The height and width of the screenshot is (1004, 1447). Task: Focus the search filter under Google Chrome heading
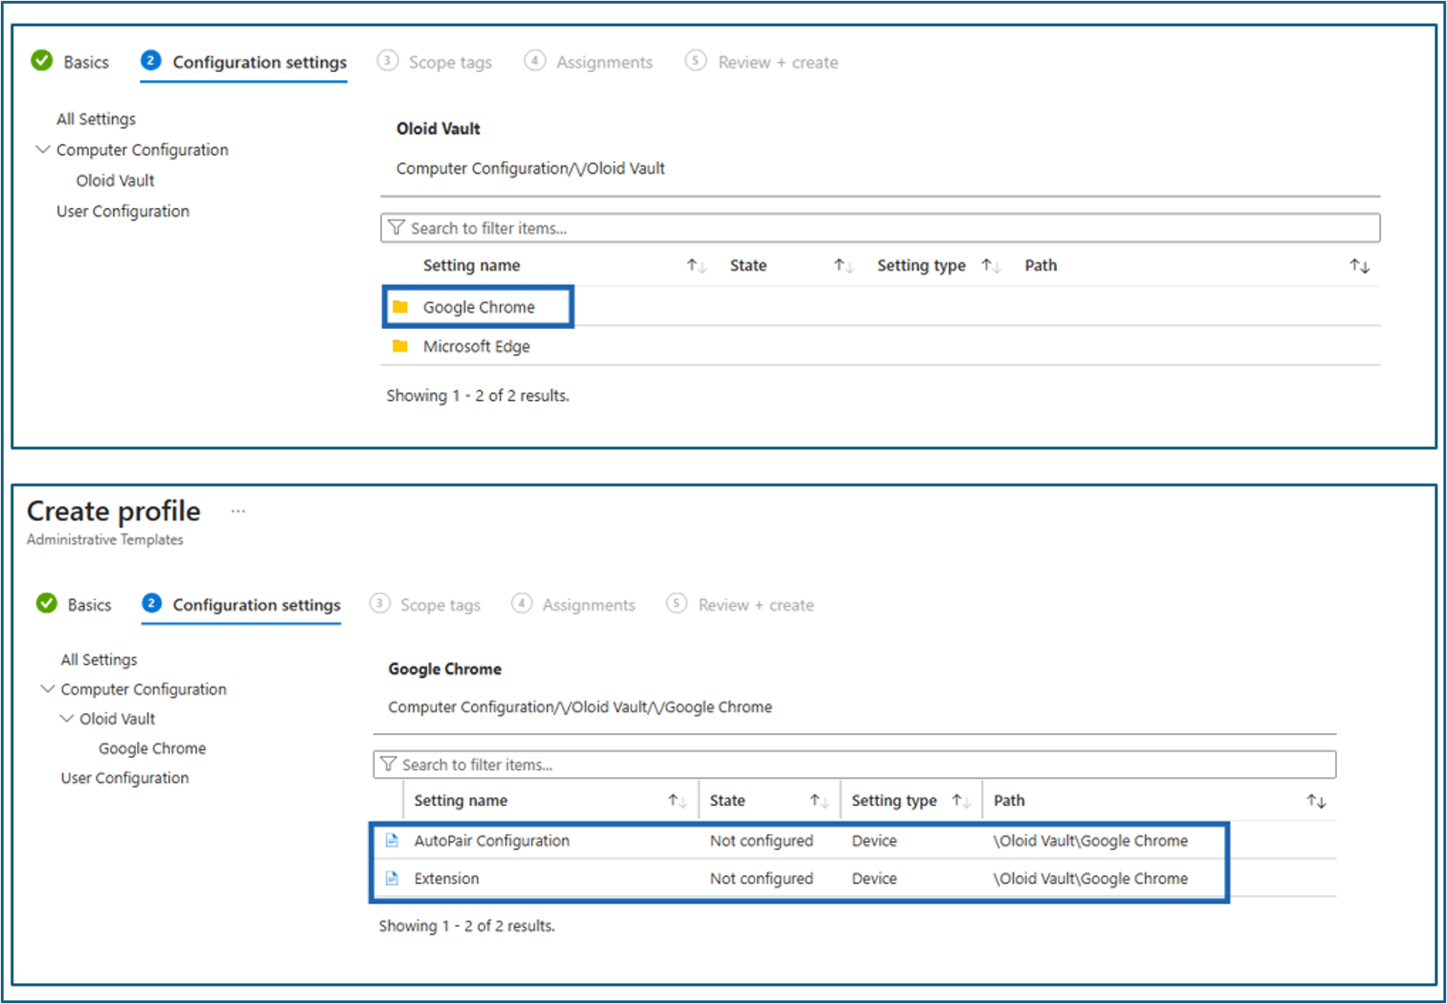(854, 764)
